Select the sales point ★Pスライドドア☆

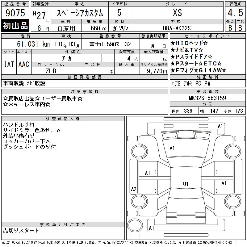coord(191,57)
